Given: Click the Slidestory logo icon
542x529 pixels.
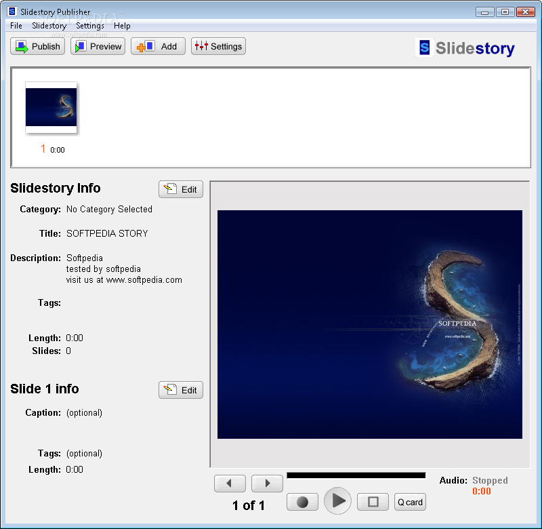Looking at the screenshot, I should (425, 47).
